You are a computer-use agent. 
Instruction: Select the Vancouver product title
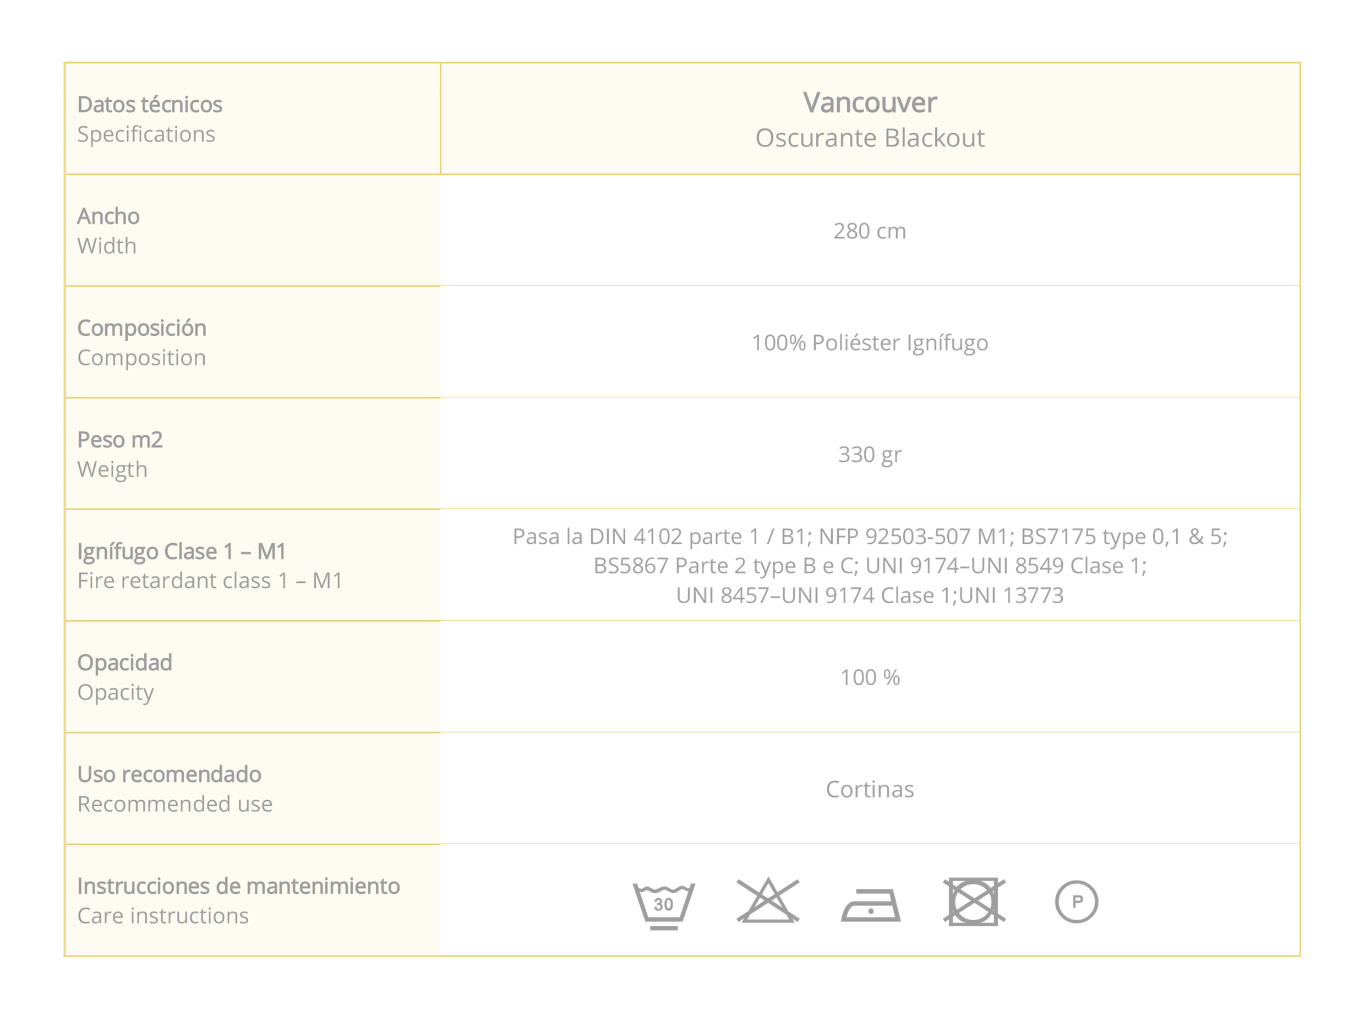coord(870,103)
